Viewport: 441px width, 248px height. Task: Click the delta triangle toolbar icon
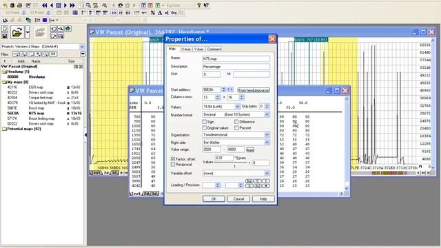(160, 12)
